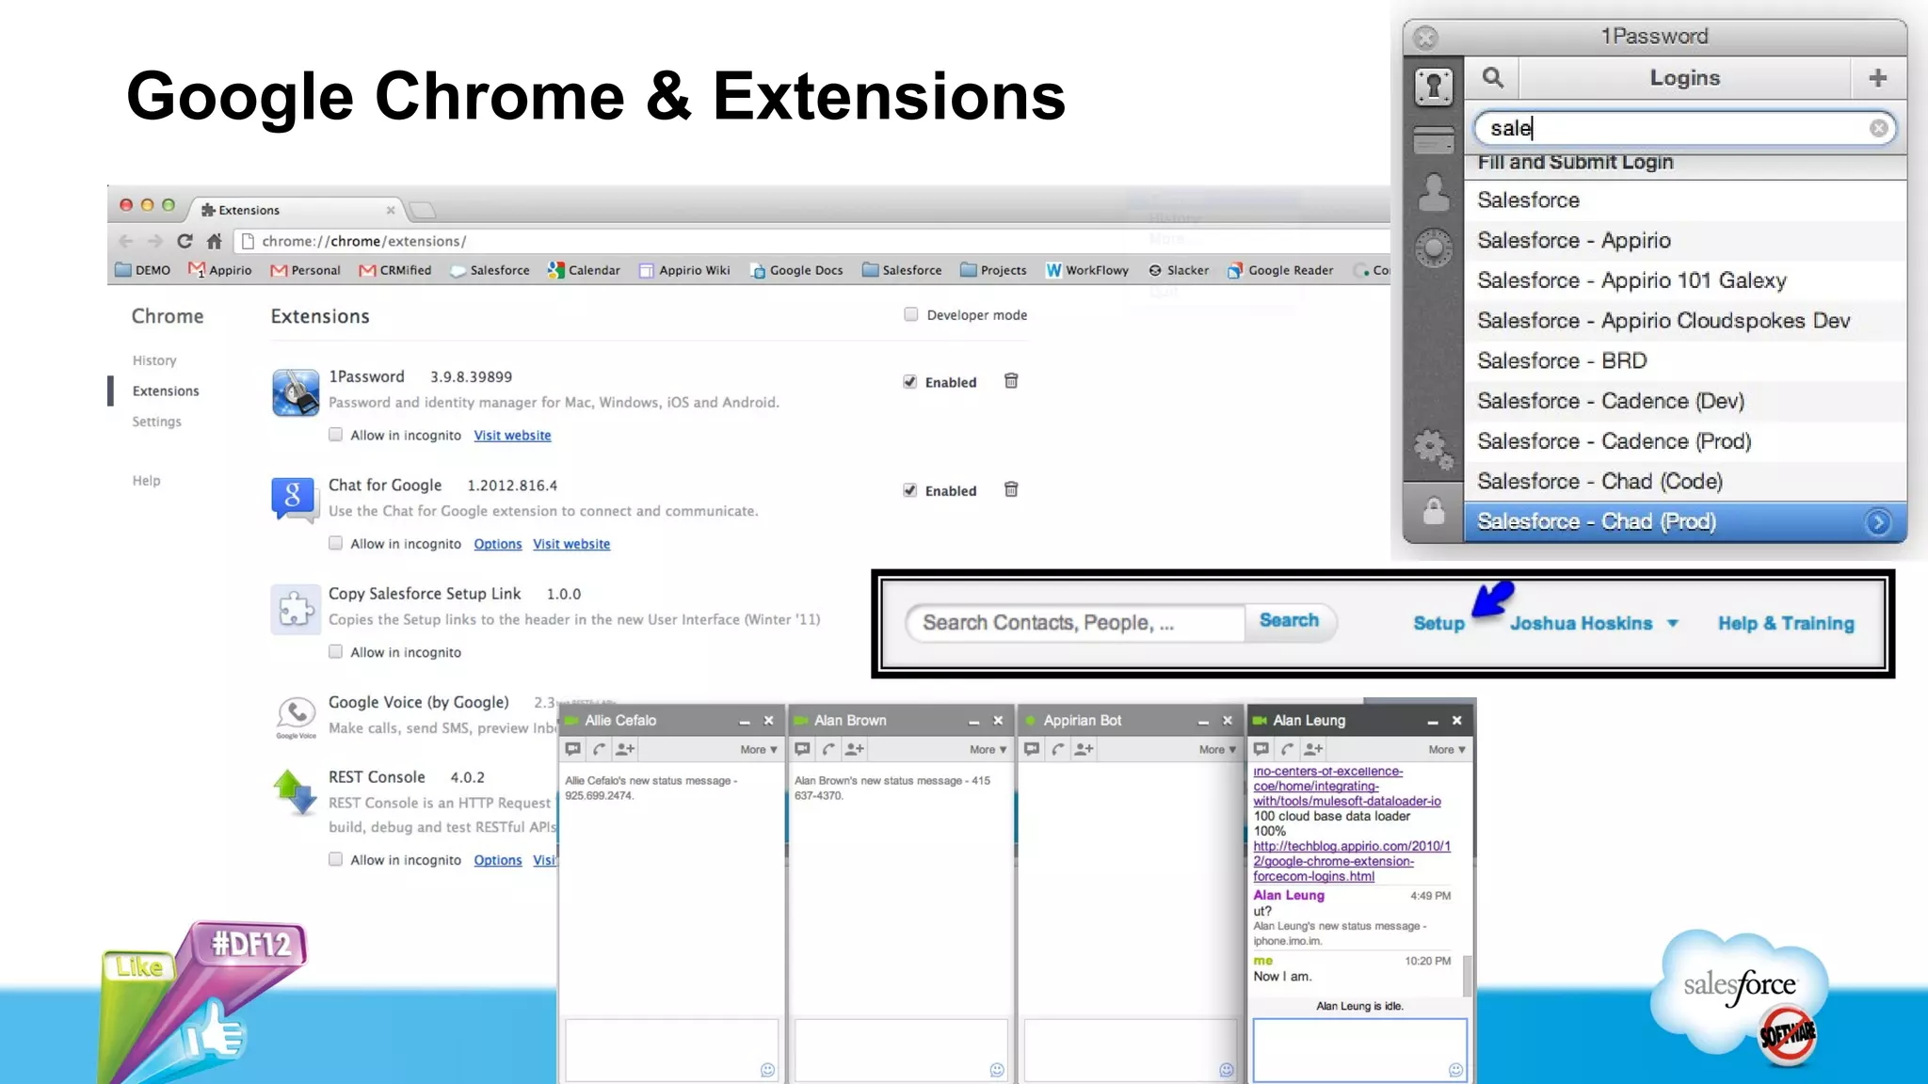1928x1084 pixels.
Task: Click the 1Password lock icon
Action: [x=1434, y=512]
